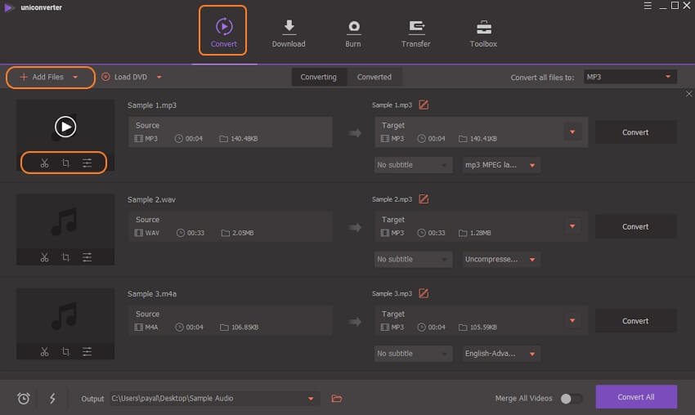Open the Toolbox section
The height and width of the screenshot is (415, 695).
click(483, 33)
